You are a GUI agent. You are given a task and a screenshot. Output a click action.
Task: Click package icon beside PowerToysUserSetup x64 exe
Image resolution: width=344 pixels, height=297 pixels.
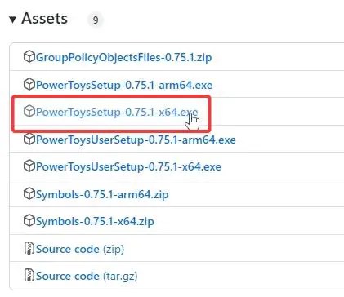(x=29, y=166)
